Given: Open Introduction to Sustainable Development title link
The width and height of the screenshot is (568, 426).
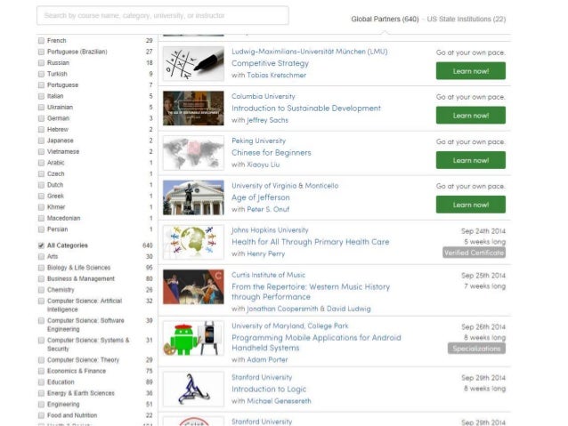Looking at the screenshot, I should pos(306,109).
